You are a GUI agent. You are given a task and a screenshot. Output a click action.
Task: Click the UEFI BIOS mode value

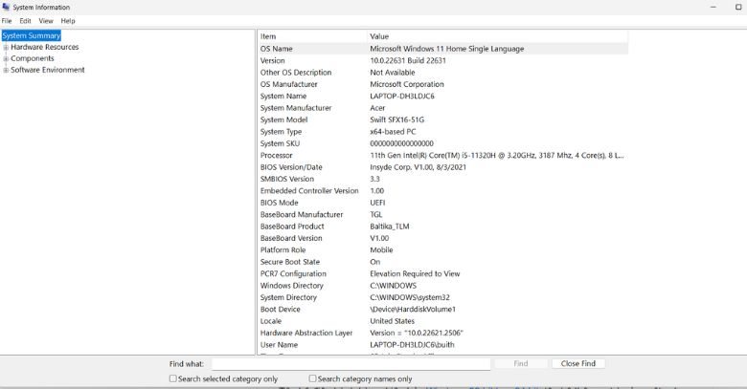coord(377,203)
